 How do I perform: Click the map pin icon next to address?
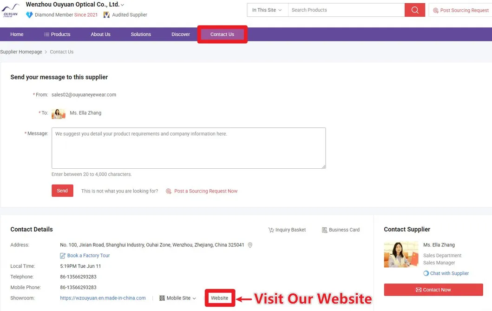click(x=250, y=245)
